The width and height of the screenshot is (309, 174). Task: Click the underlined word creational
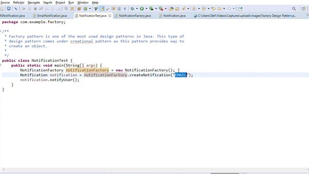pos(82,41)
